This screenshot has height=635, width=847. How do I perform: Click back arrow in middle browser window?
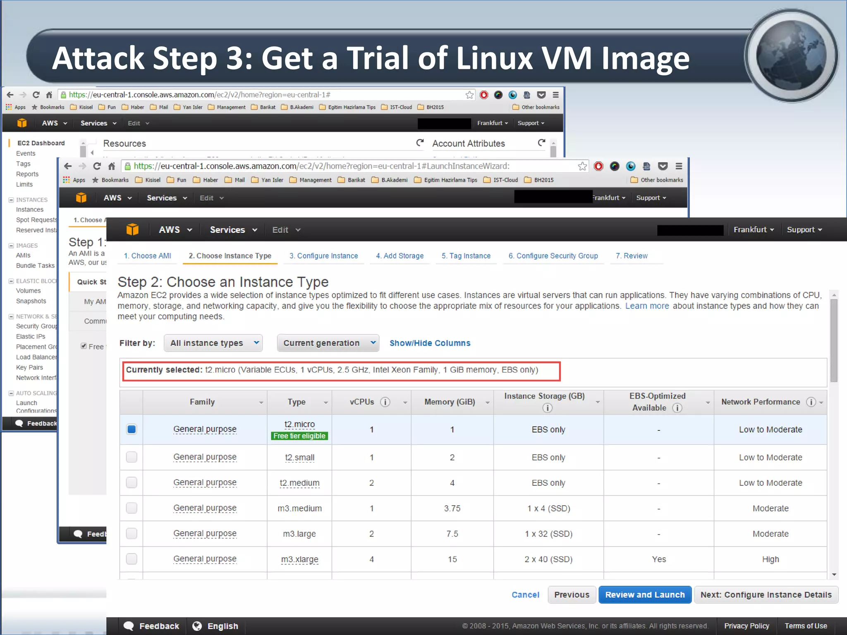68,166
